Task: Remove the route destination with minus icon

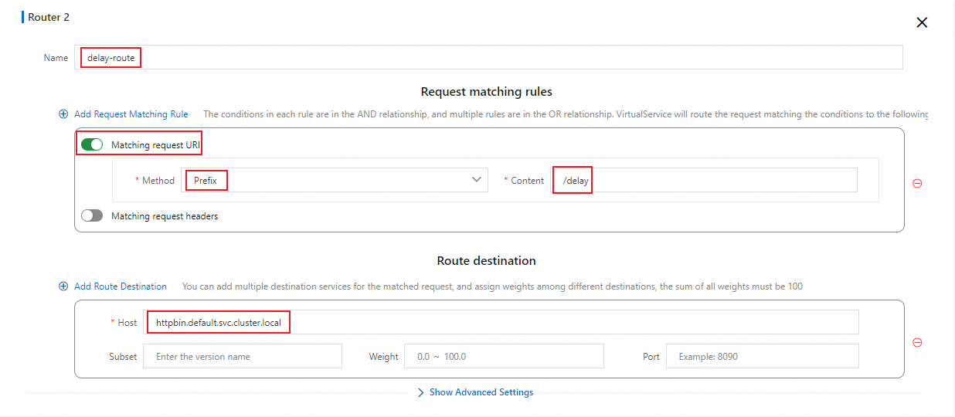Action: coord(917,343)
